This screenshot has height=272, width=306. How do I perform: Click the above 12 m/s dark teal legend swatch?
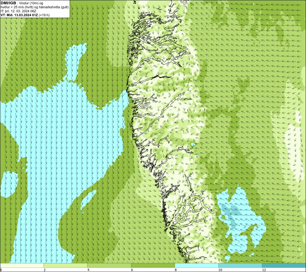(x=284, y=265)
